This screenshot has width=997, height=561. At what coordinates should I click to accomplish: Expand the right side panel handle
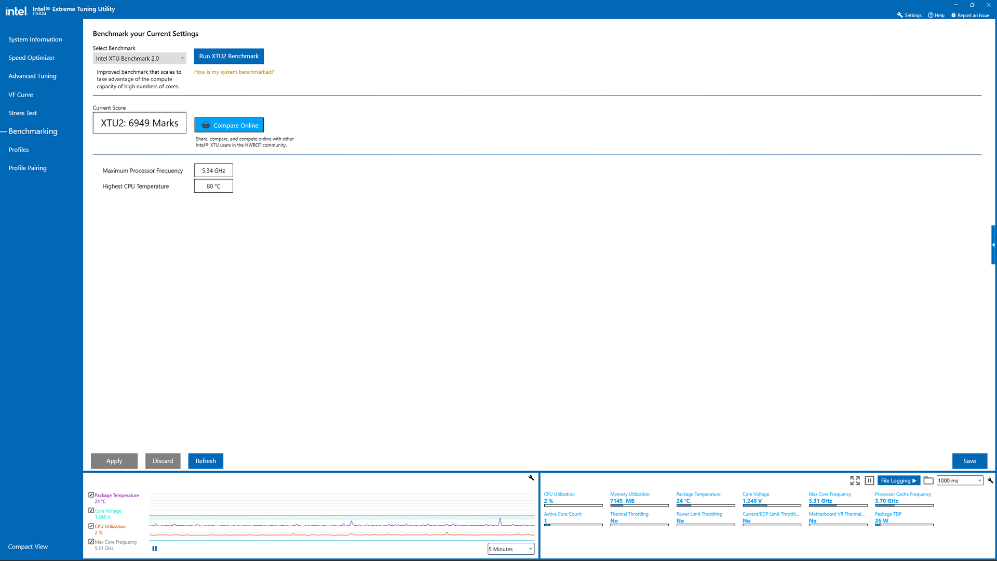pyautogui.click(x=993, y=245)
